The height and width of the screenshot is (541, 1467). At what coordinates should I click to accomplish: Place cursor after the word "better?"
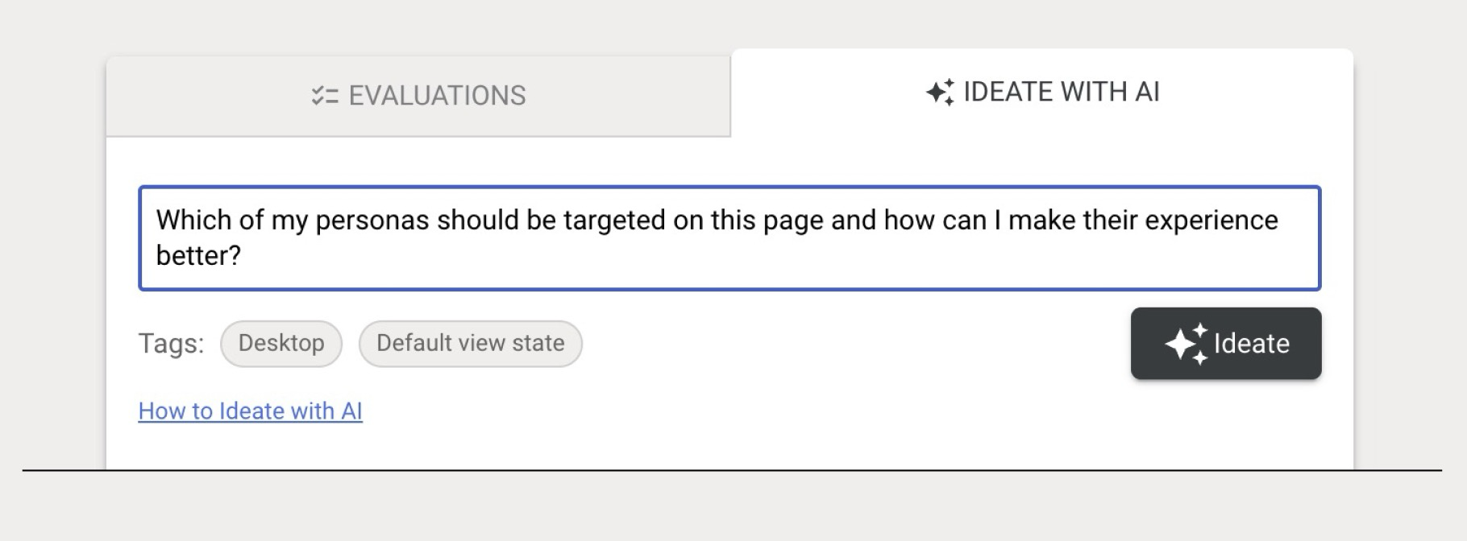(242, 256)
